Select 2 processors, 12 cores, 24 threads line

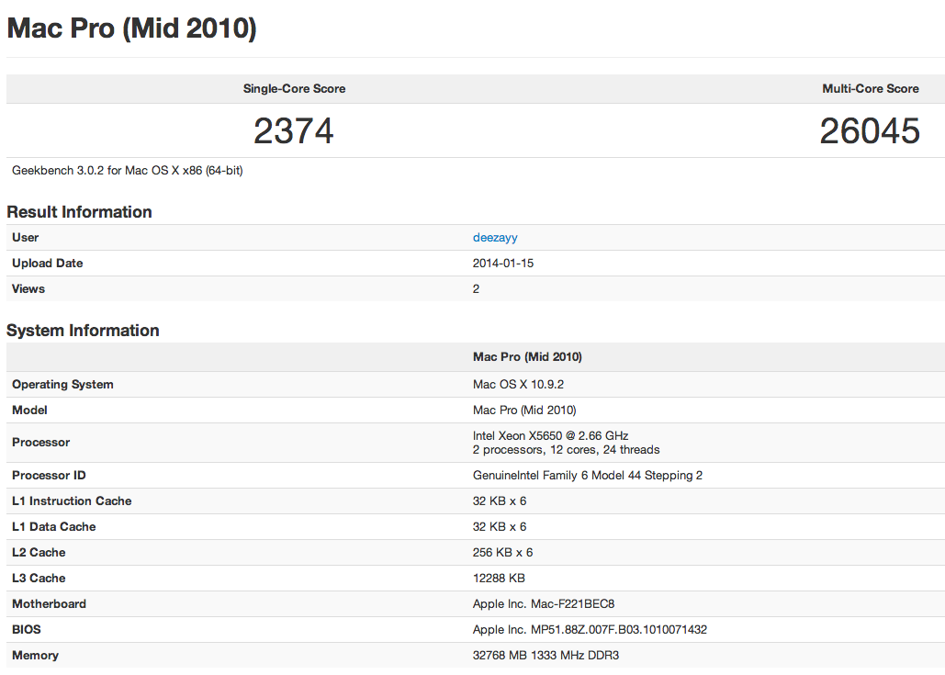coord(566,450)
